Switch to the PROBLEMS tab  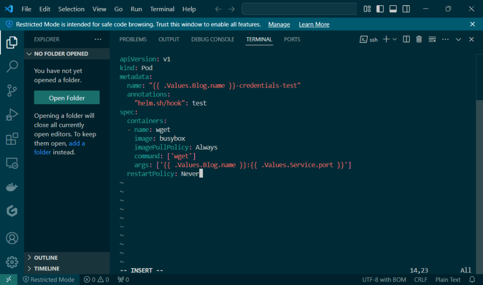133,40
